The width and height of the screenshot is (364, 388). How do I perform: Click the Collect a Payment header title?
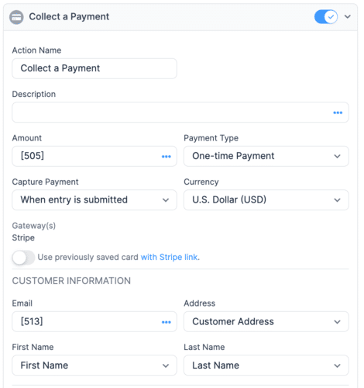pyautogui.click(x=69, y=17)
